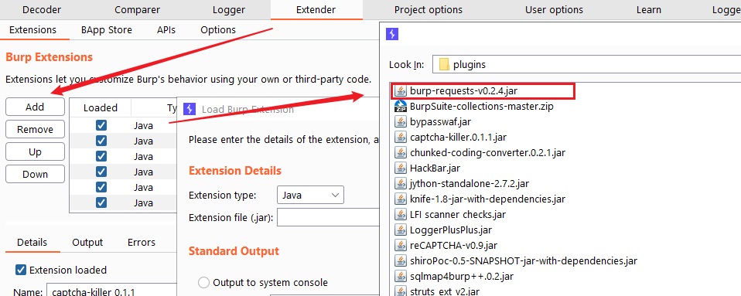Toggle the Extension loaded checkbox
Viewport: 741px width, 296px height.
click(20, 270)
